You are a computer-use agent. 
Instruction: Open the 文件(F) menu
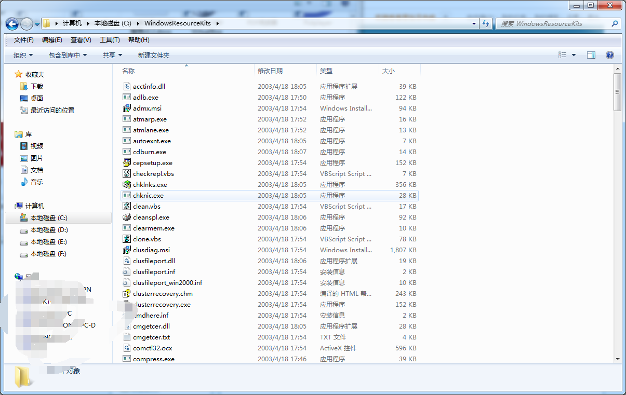[24, 40]
